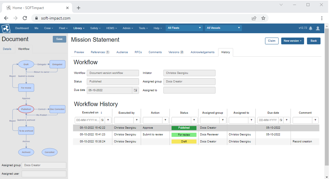Click the Action column filter funnel icon
Screen dimensions: 329x179
(x=165, y=120)
